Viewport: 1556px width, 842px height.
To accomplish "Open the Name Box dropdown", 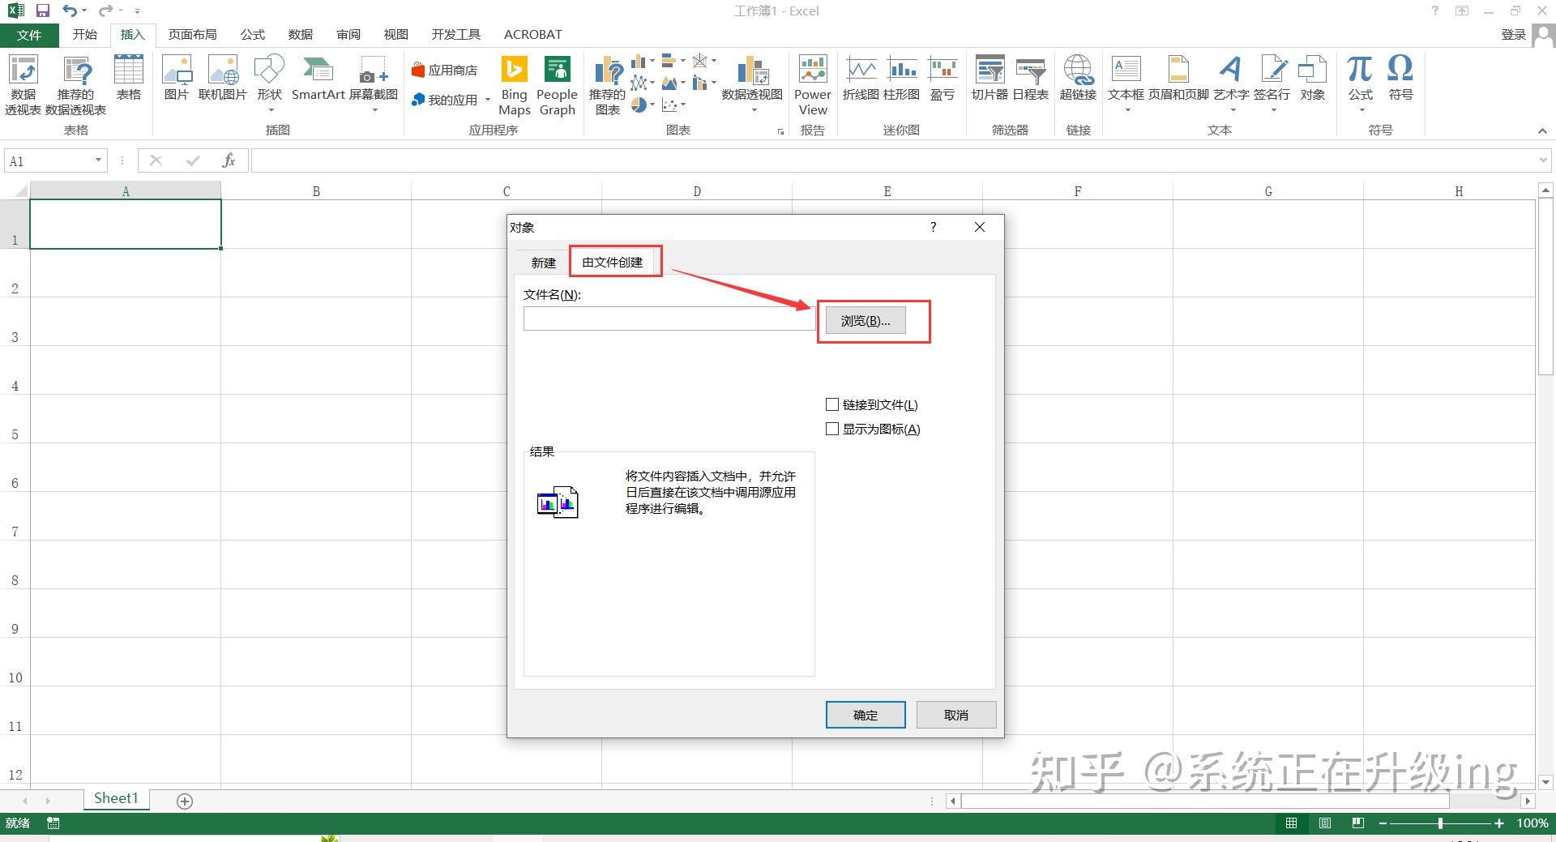I will (x=99, y=160).
